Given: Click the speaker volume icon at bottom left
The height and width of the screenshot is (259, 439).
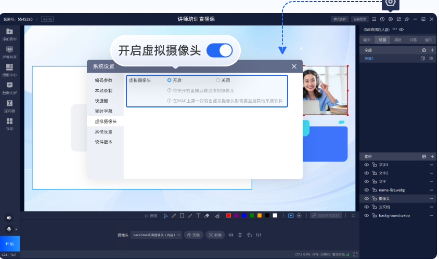Looking at the screenshot, I should [x=9, y=218].
